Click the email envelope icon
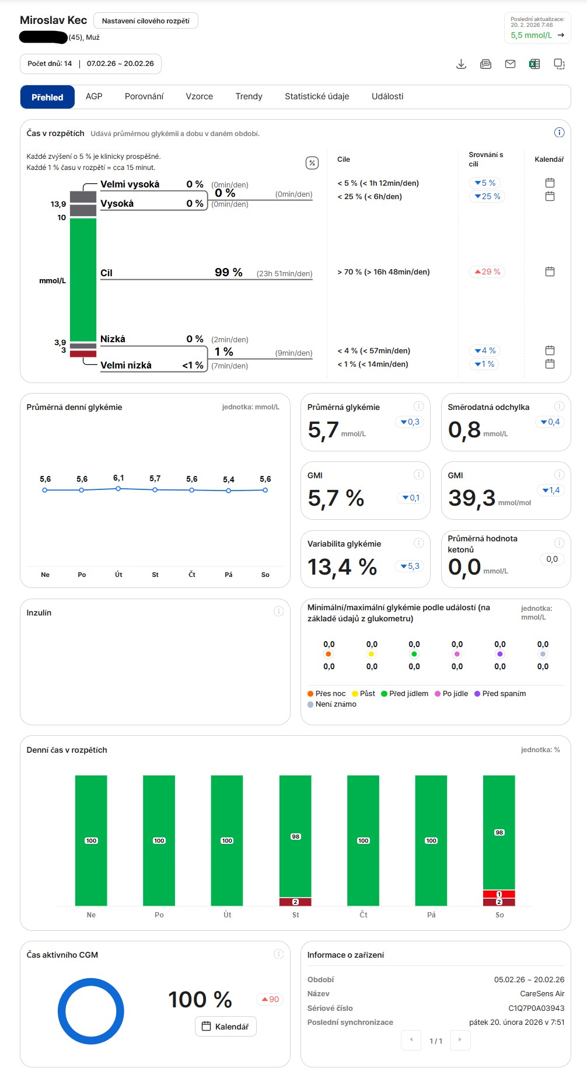 [x=510, y=64]
